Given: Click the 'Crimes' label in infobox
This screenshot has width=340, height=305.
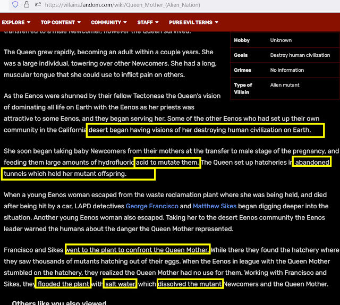Looking at the screenshot, I should point(242,70).
